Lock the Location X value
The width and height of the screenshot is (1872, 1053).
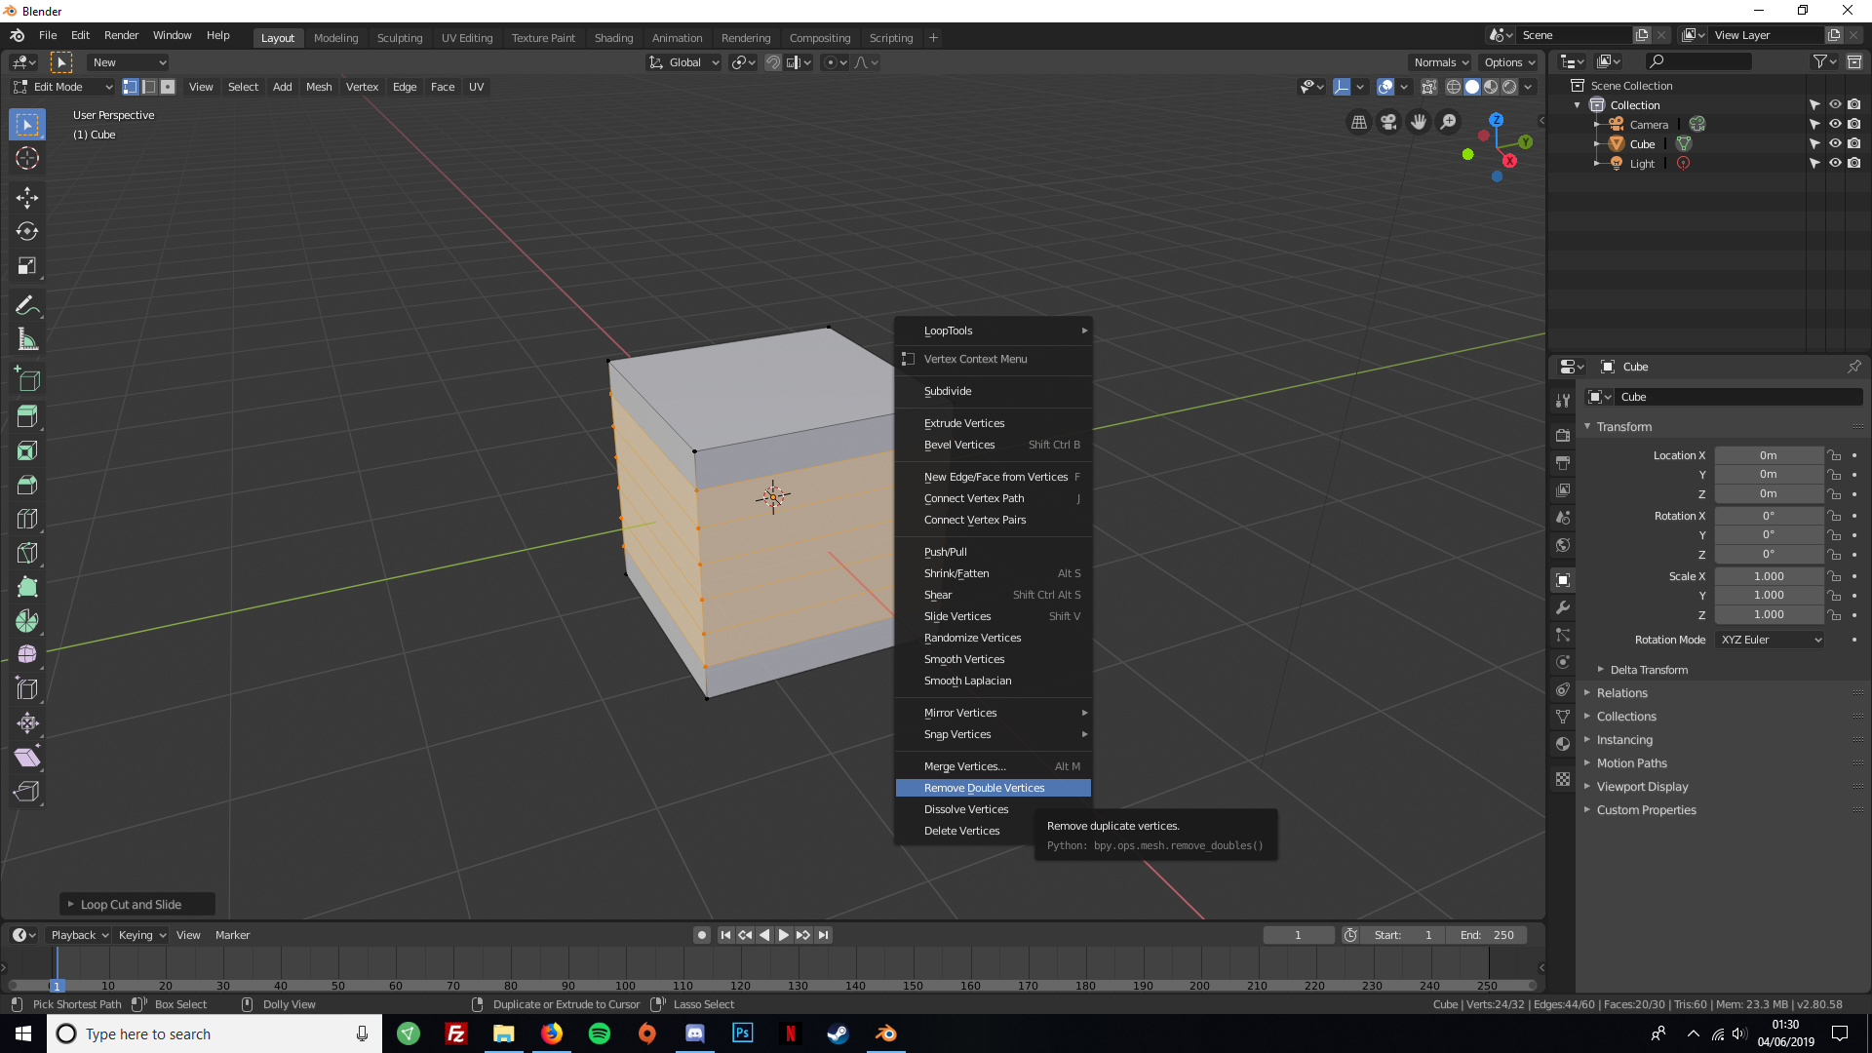1834,454
